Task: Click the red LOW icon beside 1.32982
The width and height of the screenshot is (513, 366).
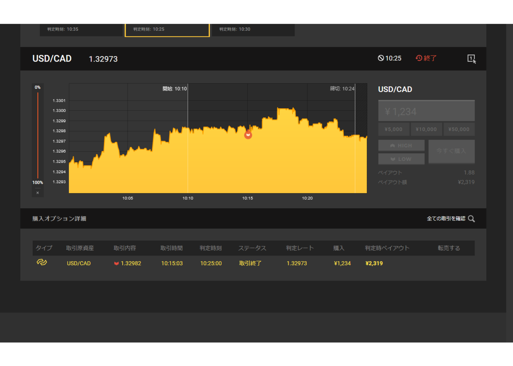Action: [x=116, y=263]
